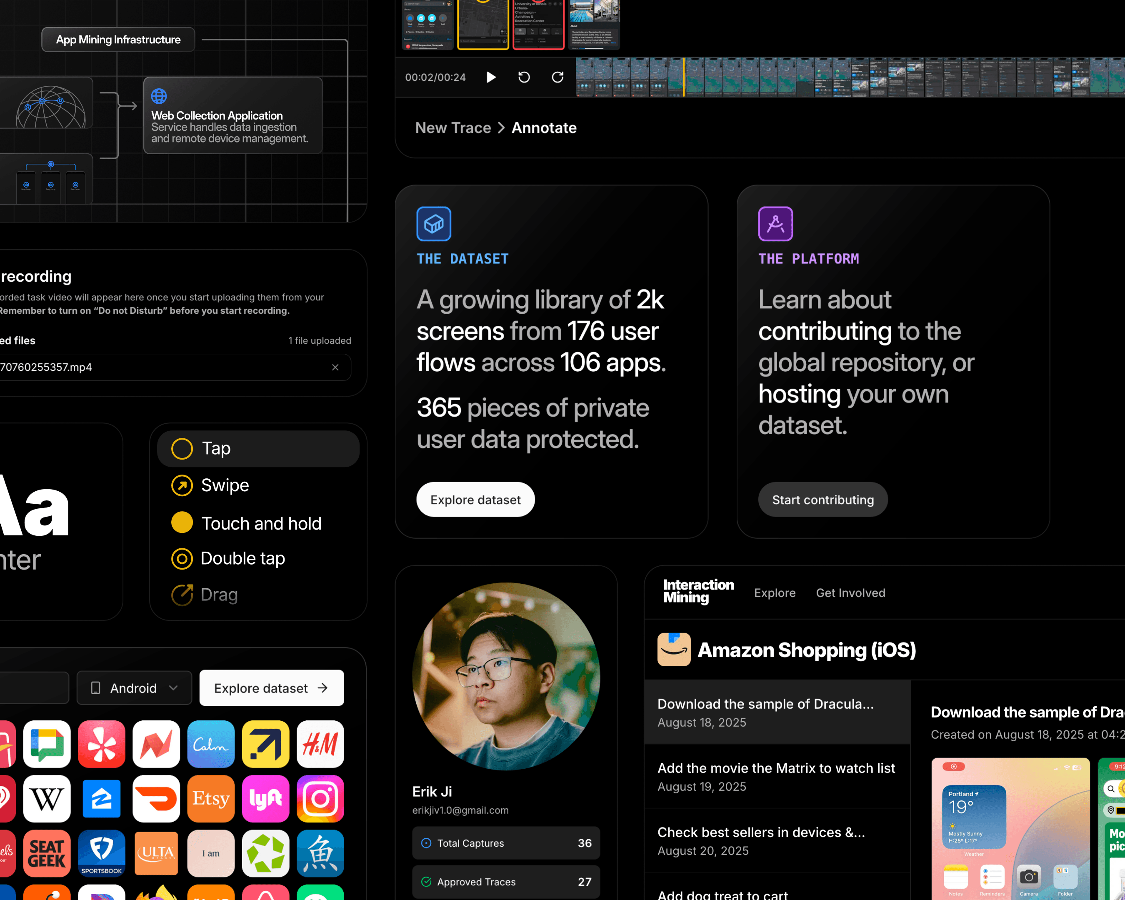Open the H&M app icon
This screenshot has width=1125, height=900.
pyautogui.click(x=320, y=744)
